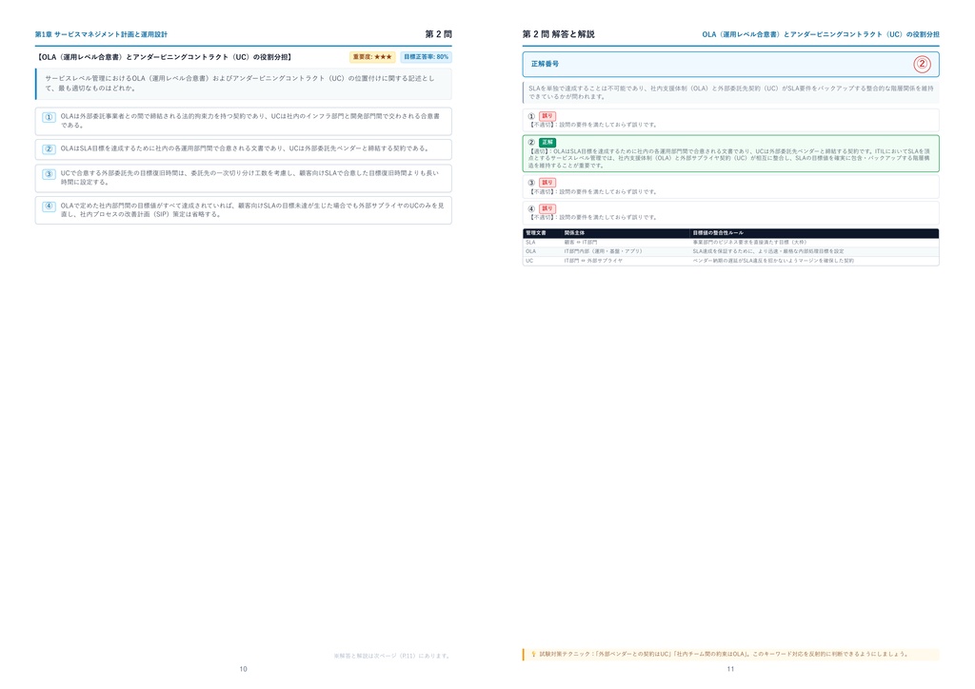Pick option ④ number badge on question page

click(50, 207)
